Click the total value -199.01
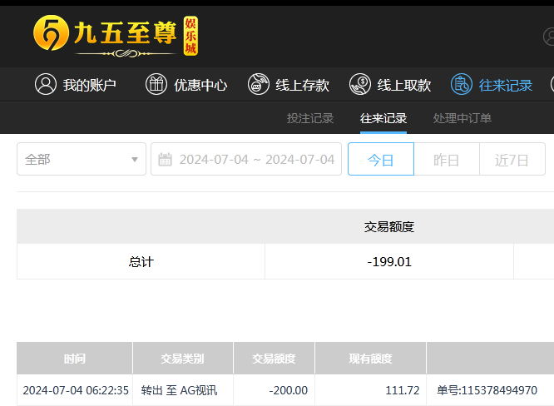 tap(389, 261)
